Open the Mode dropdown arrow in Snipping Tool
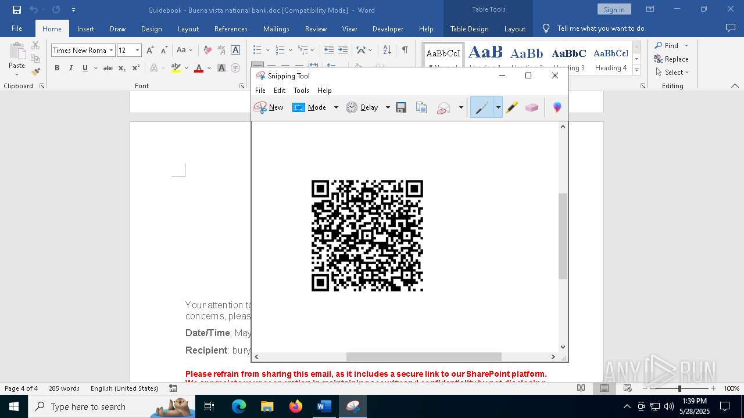744x418 pixels. (x=336, y=107)
